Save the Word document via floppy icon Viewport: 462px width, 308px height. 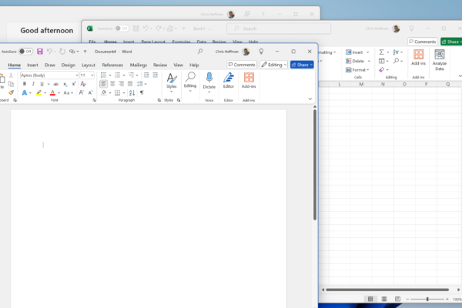coord(40,52)
